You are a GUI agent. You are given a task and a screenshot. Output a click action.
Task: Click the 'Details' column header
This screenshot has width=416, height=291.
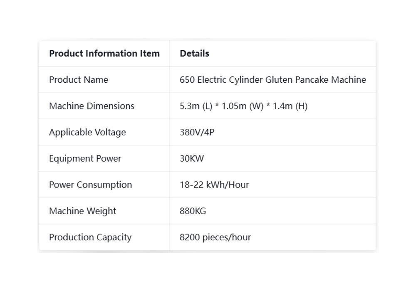click(194, 54)
